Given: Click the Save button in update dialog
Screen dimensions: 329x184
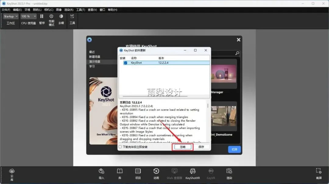Looking at the screenshot, I should pyautogui.click(x=201, y=147).
